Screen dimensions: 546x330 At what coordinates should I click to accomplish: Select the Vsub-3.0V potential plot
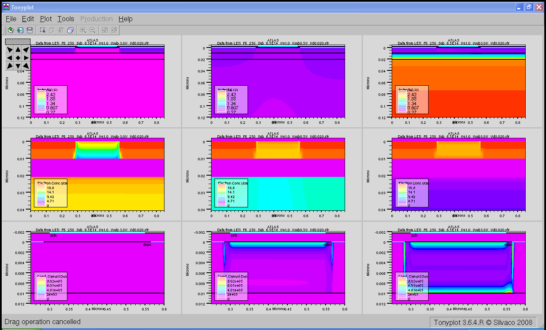point(97,81)
